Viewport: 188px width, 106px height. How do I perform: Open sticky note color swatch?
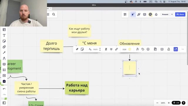(130, 49)
